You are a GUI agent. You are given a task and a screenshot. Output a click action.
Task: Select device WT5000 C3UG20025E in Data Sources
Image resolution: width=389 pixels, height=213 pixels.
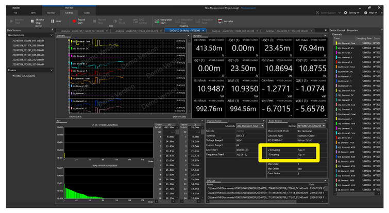(x=24, y=76)
